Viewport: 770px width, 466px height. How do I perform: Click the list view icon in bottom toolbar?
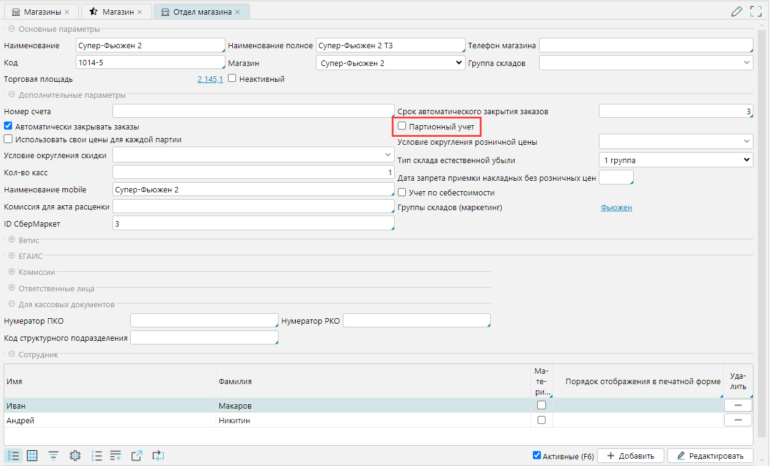click(x=14, y=455)
